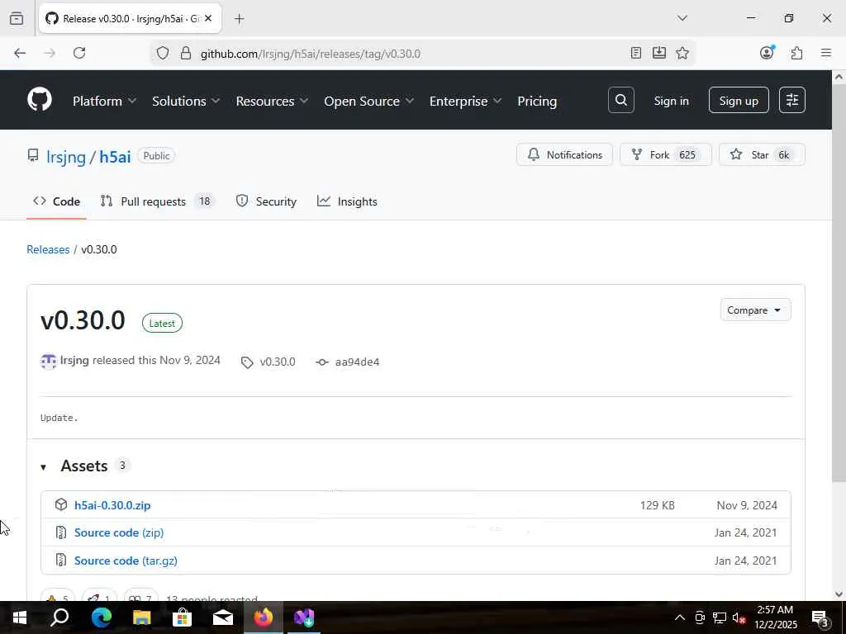Image resolution: width=846 pixels, height=634 pixels.
Task: Open the GitHub home logo
Action: tap(40, 100)
